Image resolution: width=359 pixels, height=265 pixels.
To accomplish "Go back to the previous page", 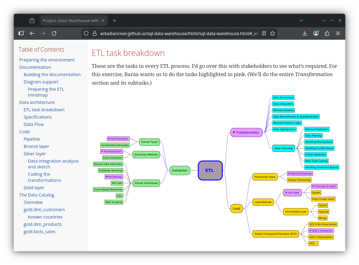I will click(x=32, y=33).
